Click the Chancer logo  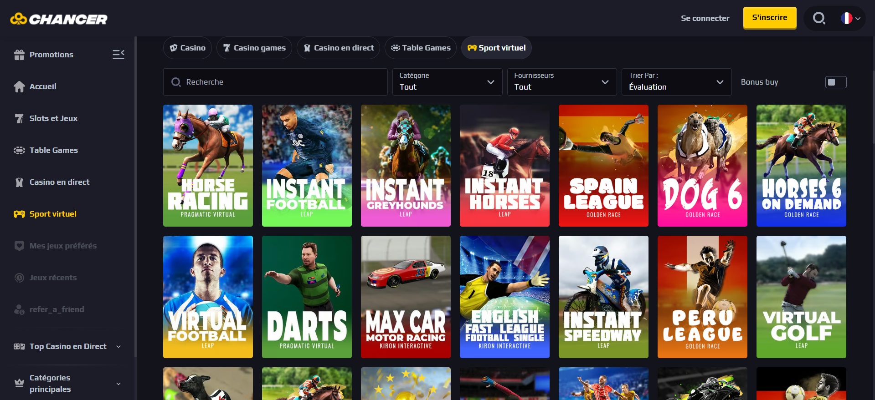(59, 19)
